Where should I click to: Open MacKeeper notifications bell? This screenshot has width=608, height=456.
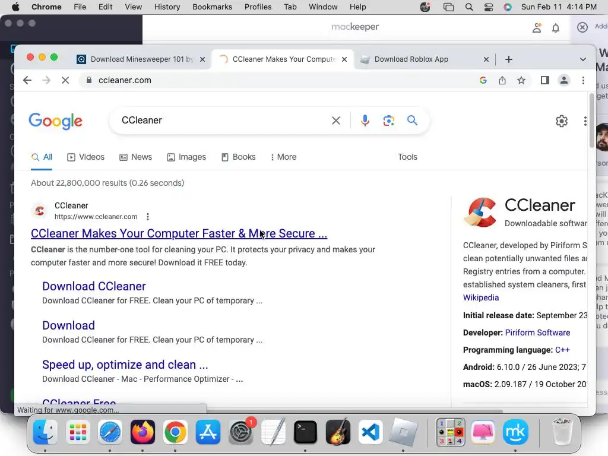pyautogui.click(x=556, y=28)
